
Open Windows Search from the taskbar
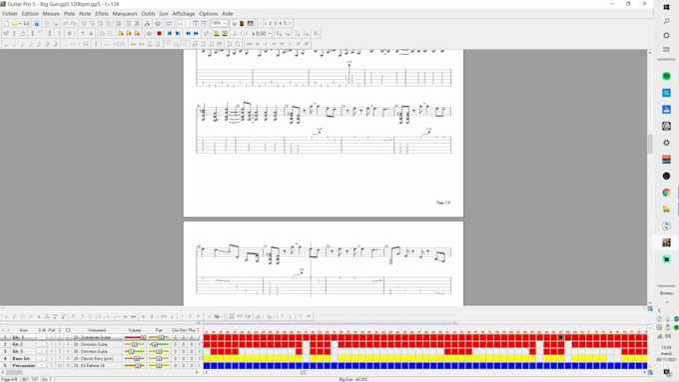click(x=666, y=21)
